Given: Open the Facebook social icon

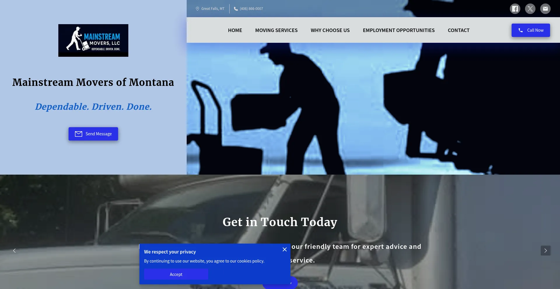Looking at the screenshot, I should [x=515, y=9].
